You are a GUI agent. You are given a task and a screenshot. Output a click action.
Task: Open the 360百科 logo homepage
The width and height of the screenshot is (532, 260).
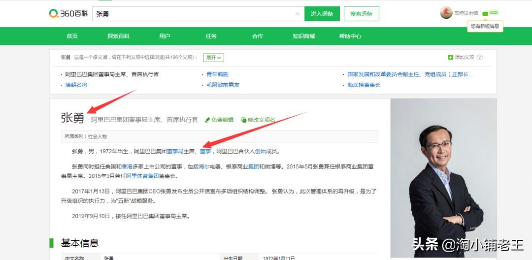68,14
